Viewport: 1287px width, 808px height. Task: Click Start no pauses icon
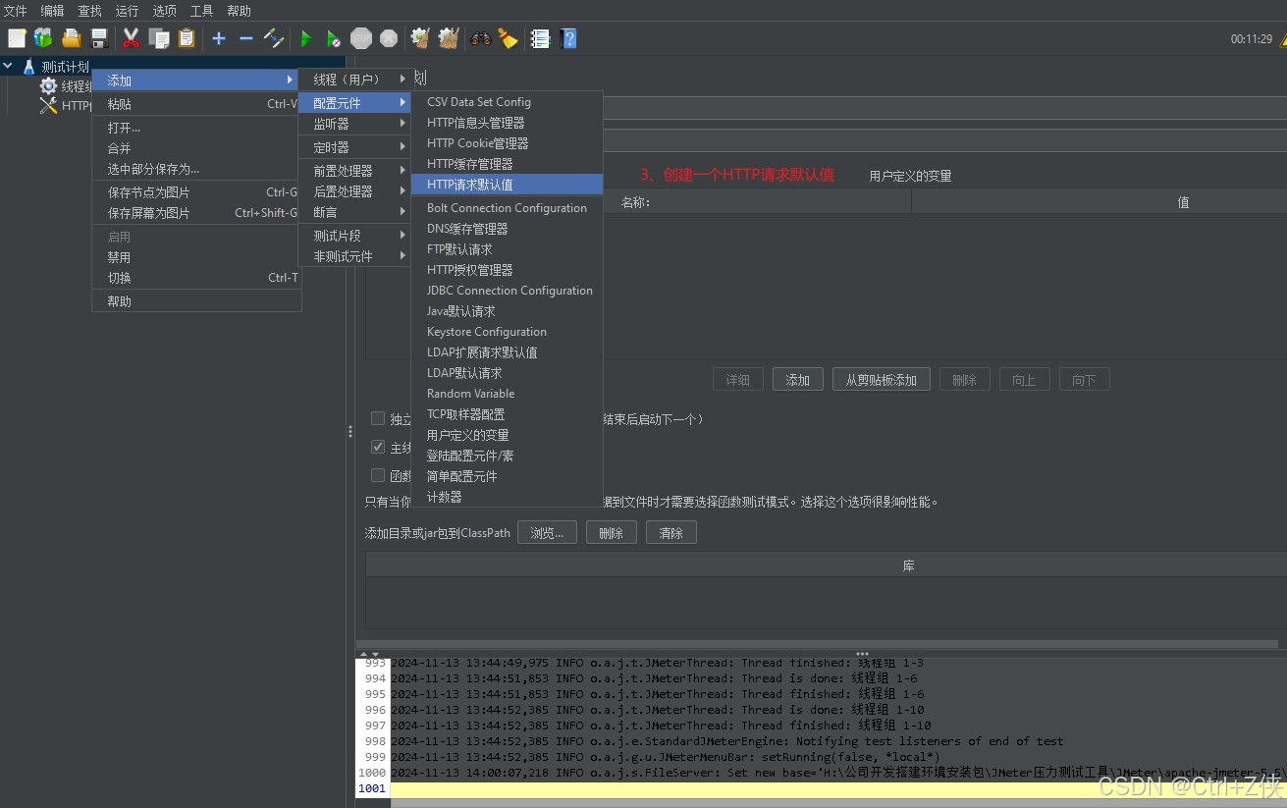coord(334,38)
